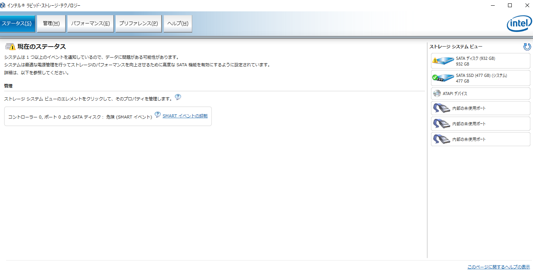Click the first unused internal port icon

point(441,108)
